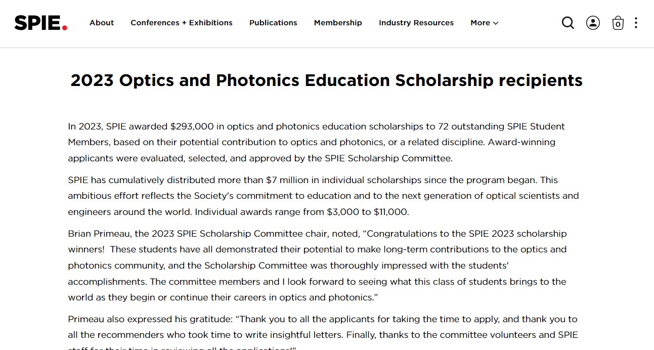Open the search icon in header

tap(568, 23)
